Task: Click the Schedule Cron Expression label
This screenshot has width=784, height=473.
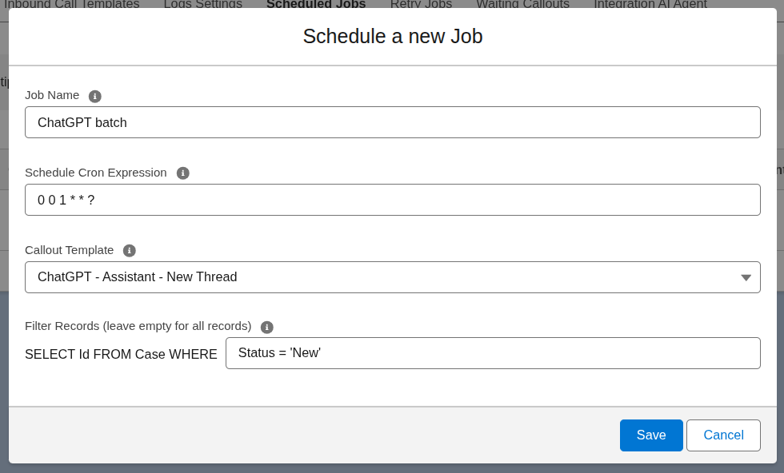Action: click(x=96, y=173)
